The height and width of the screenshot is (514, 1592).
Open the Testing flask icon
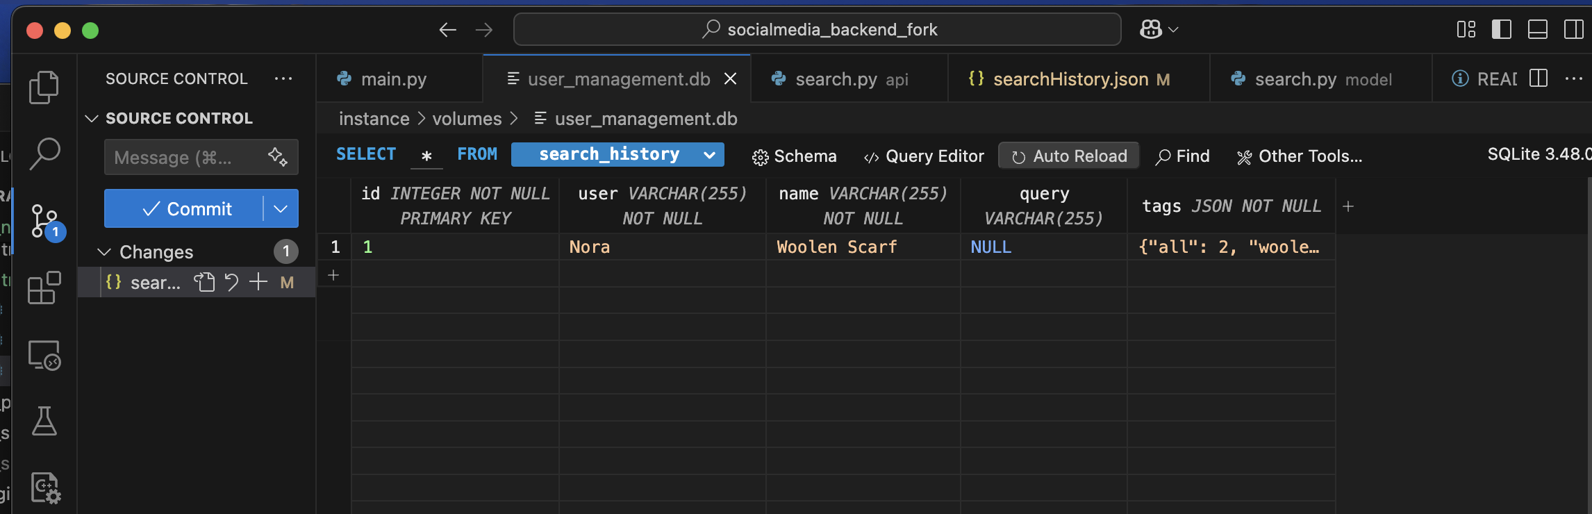click(44, 421)
